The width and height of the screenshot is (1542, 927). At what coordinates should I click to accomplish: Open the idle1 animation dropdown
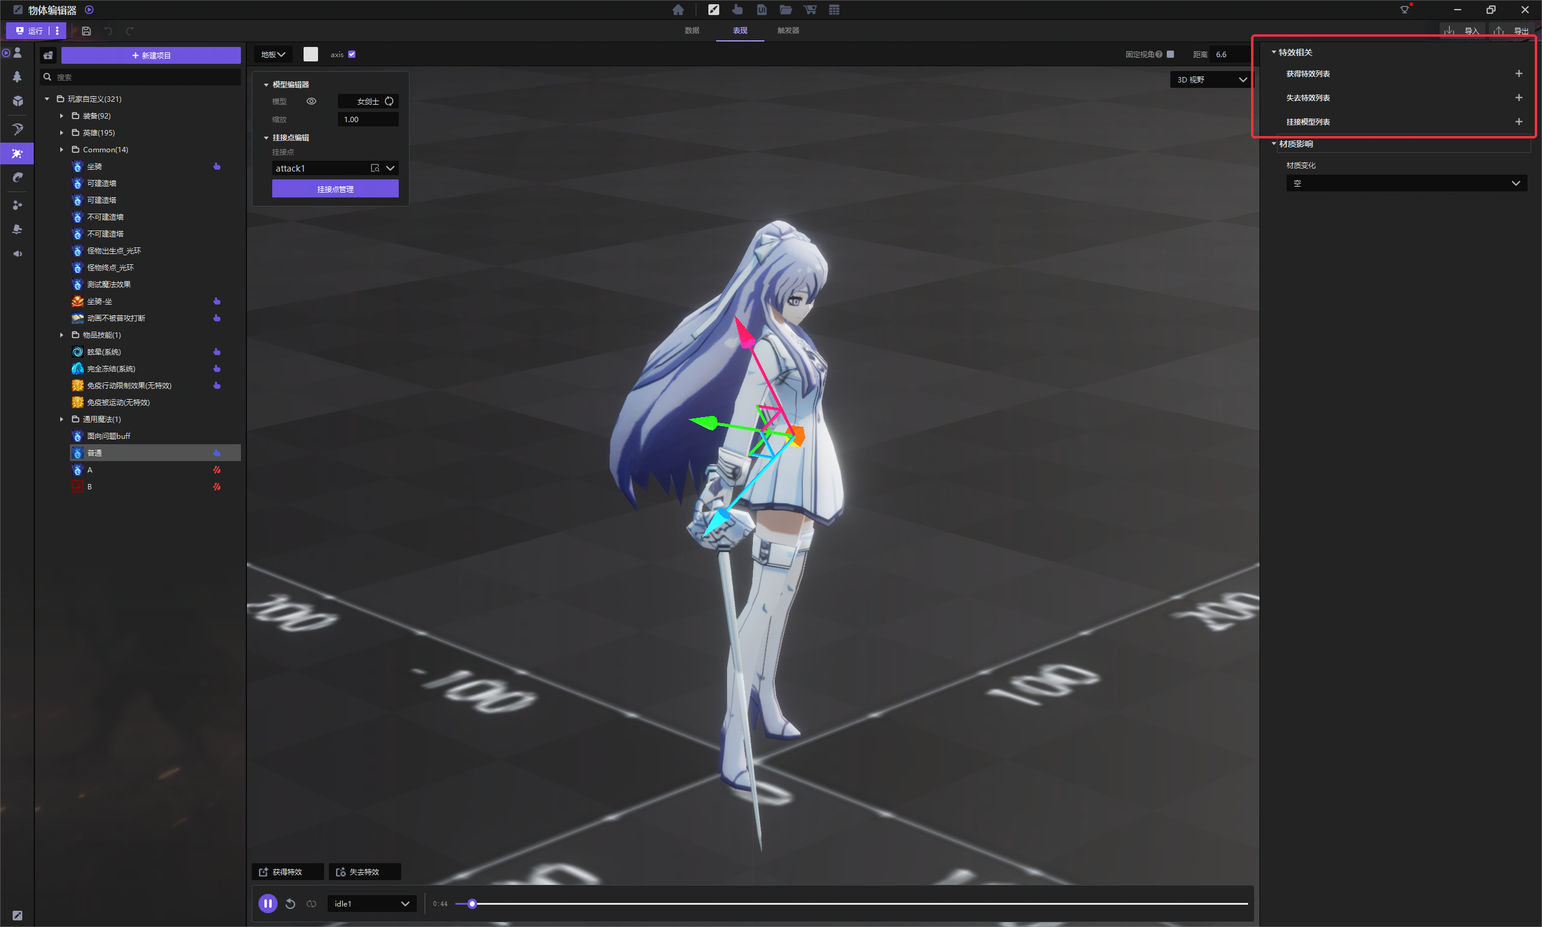click(x=371, y=904)
